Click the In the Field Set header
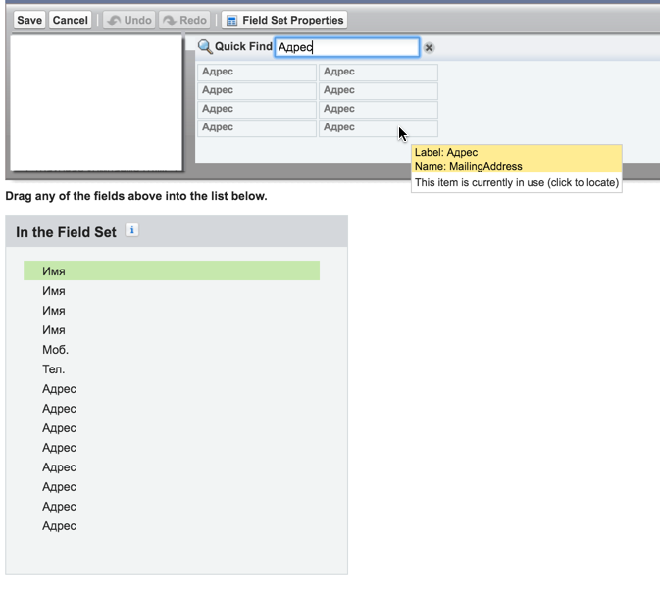Screen dimensions: 660x589 pos(67,232)
